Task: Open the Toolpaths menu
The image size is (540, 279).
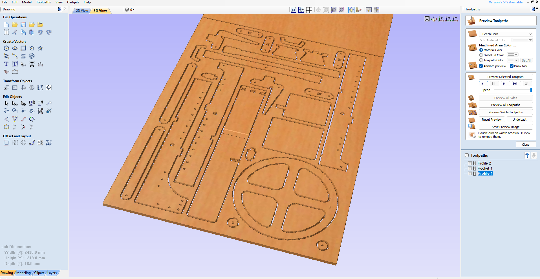Action: (x=43, y=2)
